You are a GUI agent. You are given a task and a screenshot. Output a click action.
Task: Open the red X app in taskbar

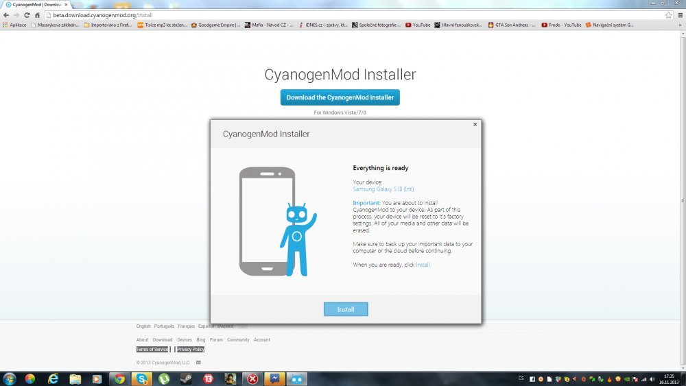252,378
